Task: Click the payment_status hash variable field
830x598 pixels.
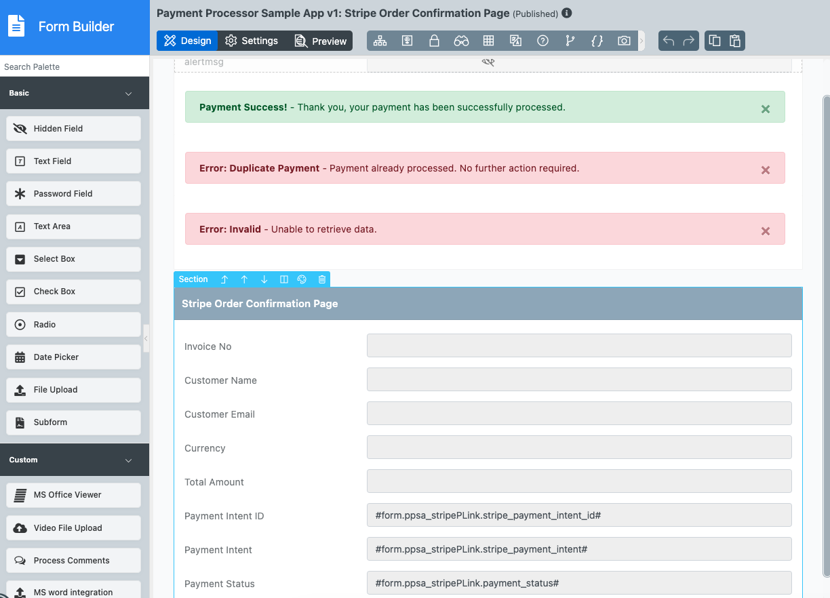Action: point(579,582)
